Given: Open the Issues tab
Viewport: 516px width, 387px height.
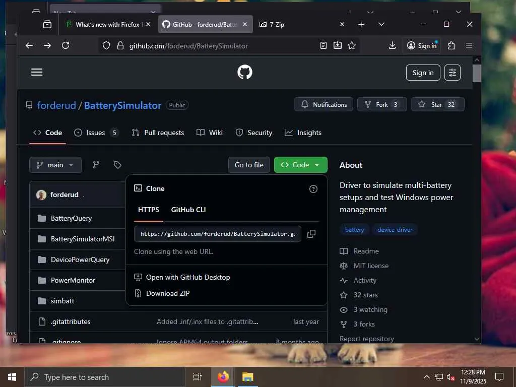Looking at the screenshot, I should point(96,133).
